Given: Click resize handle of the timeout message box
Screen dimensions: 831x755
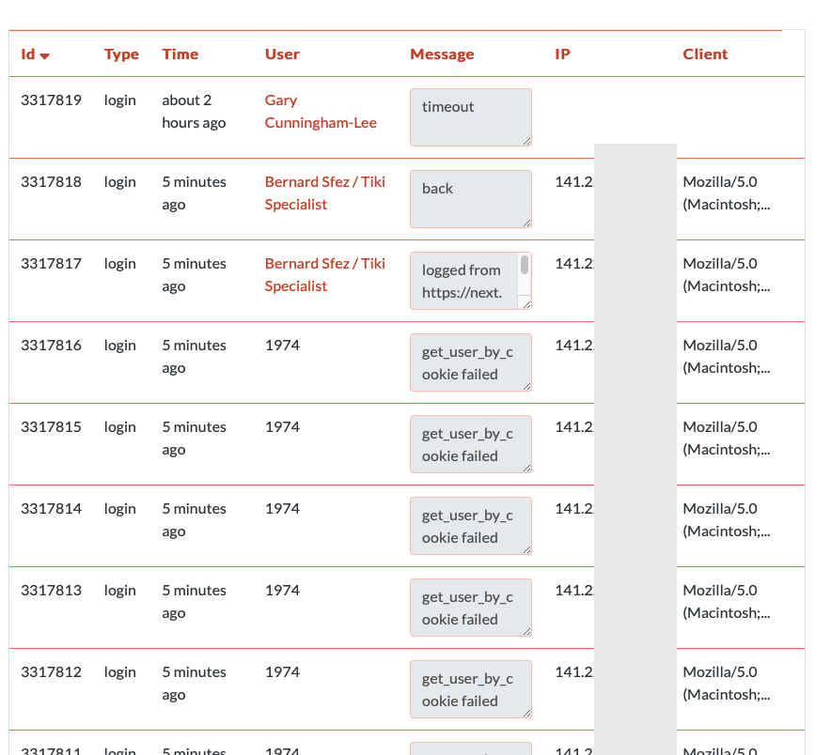Looking at the screenshot, I should (526, 141).
